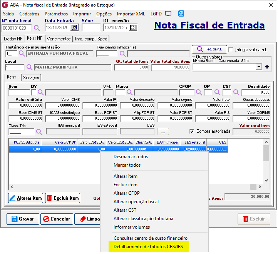
Task: Select grid cell with Class. Trib. 000001
Action: (144, 149)
